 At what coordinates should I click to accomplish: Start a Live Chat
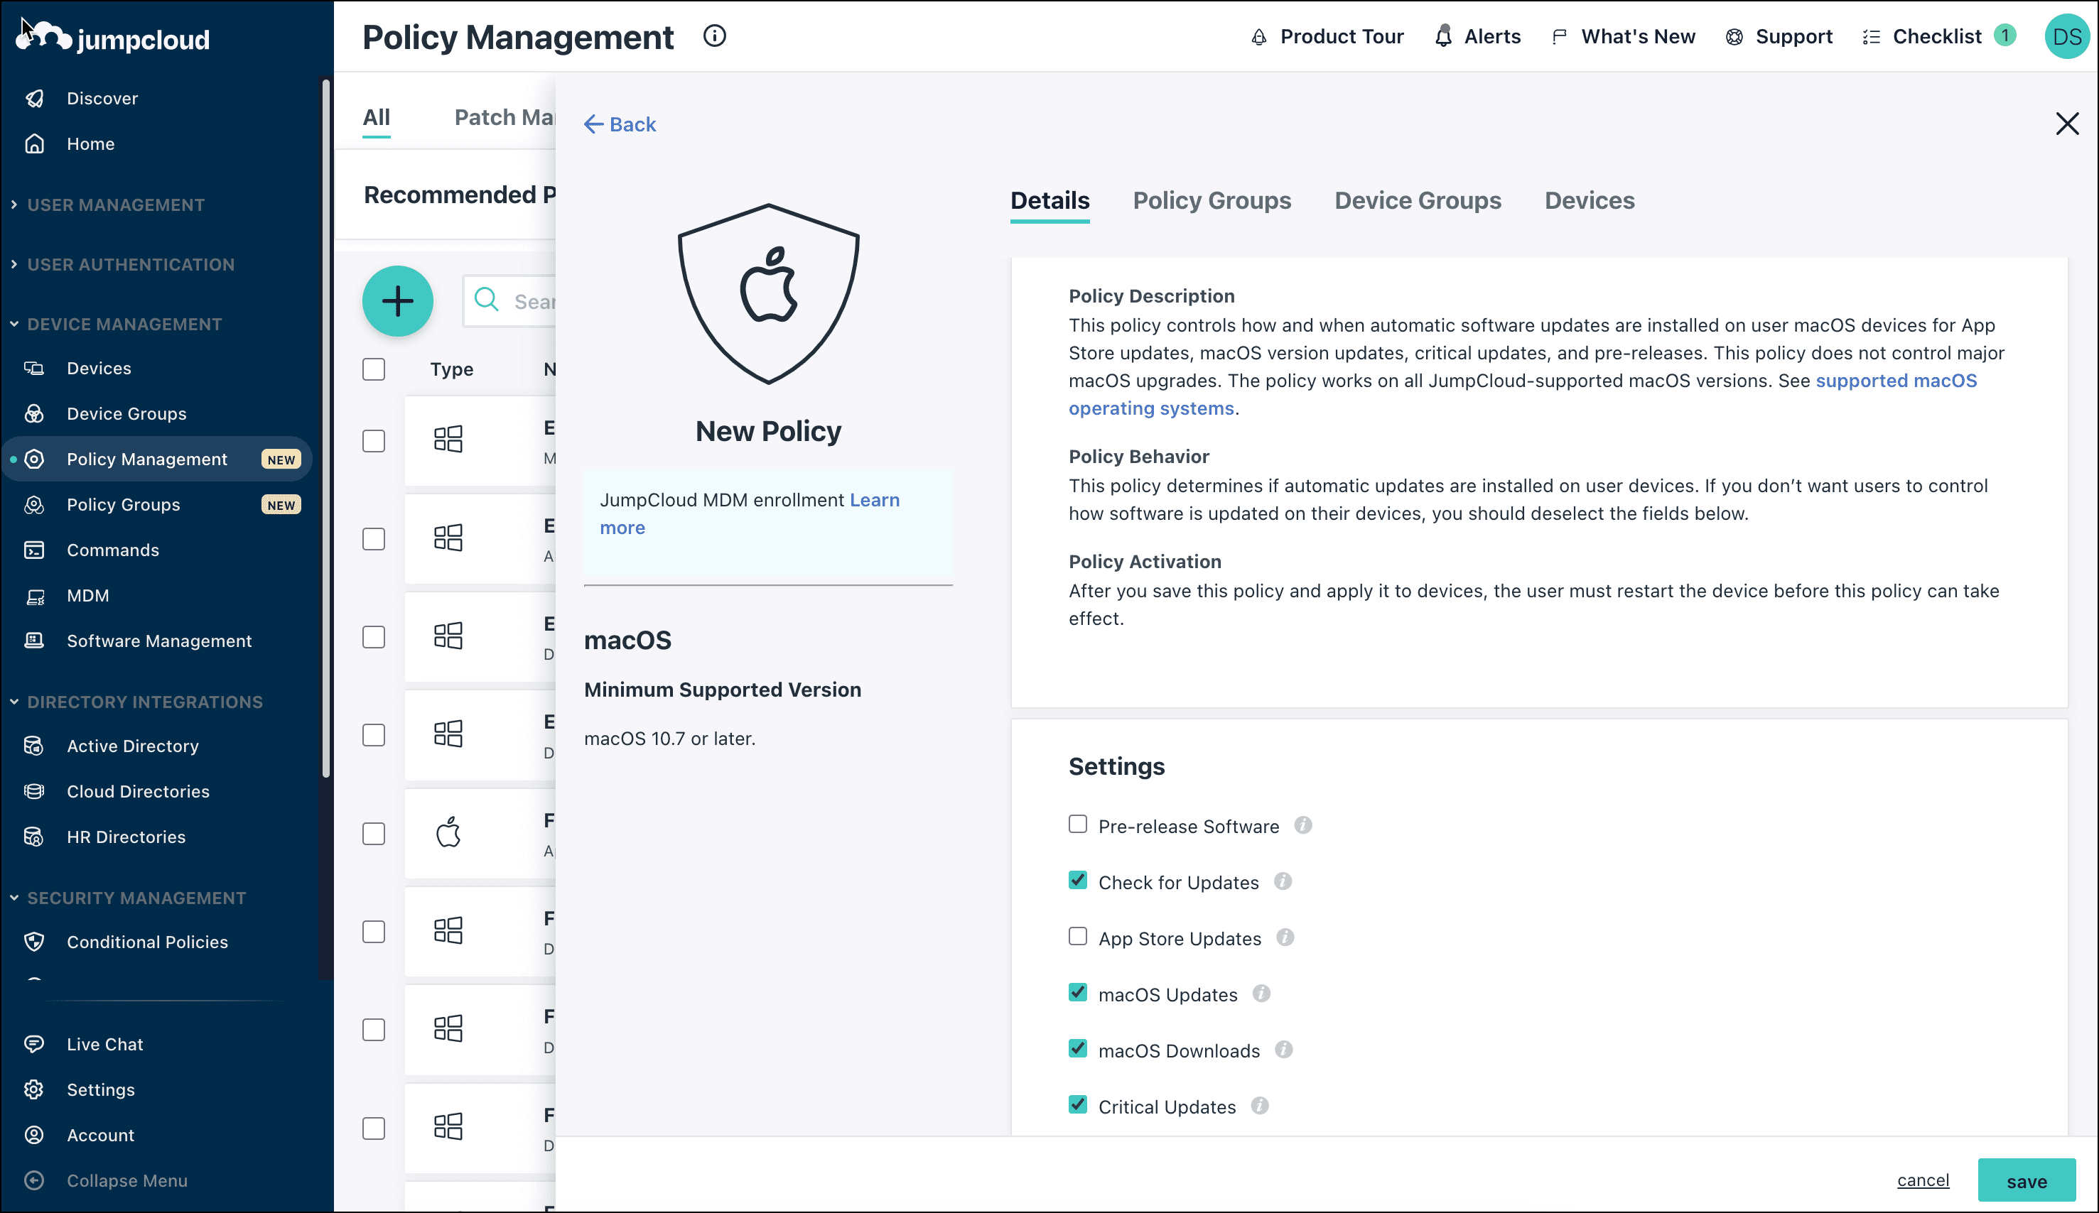104,1044
